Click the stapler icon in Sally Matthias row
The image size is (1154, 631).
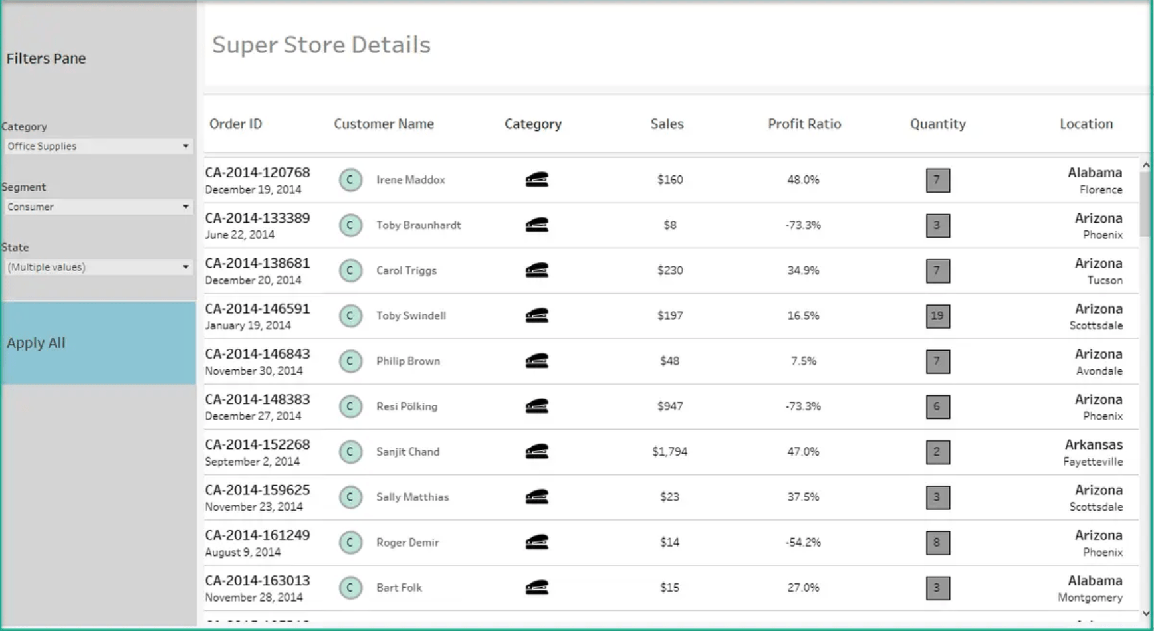537,496
